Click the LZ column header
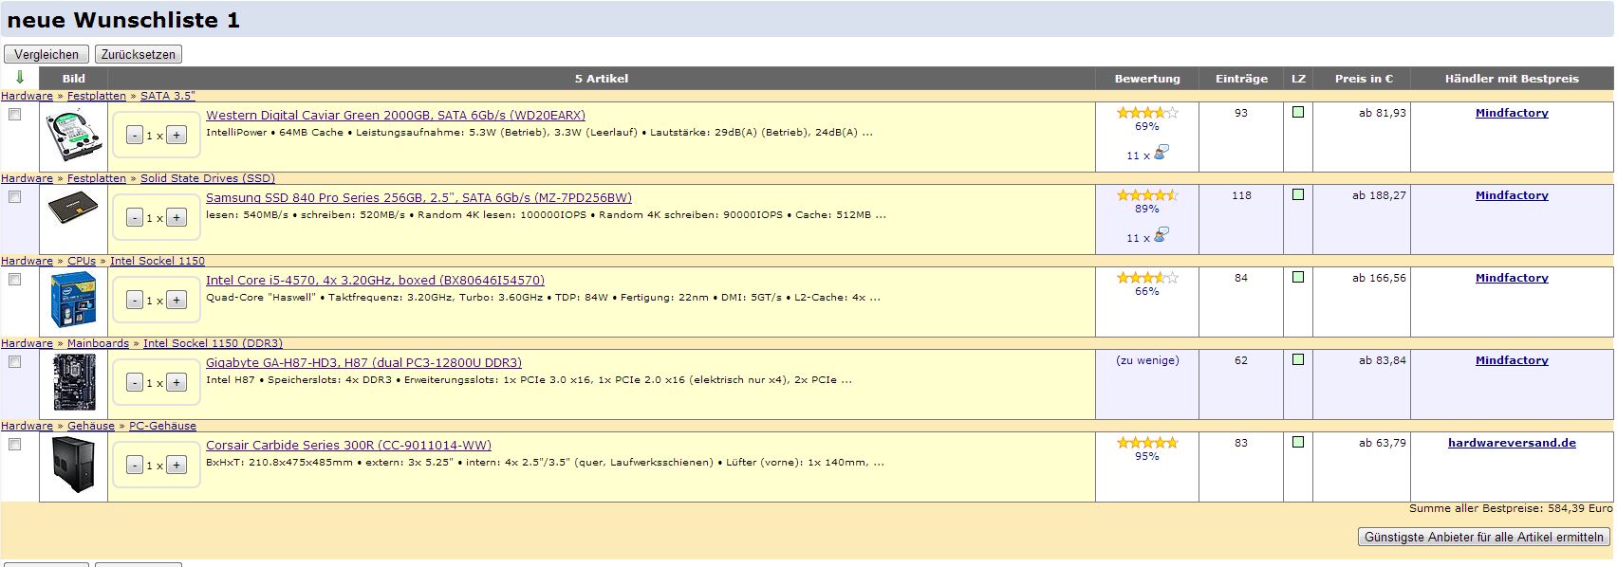 (1298, 79)
